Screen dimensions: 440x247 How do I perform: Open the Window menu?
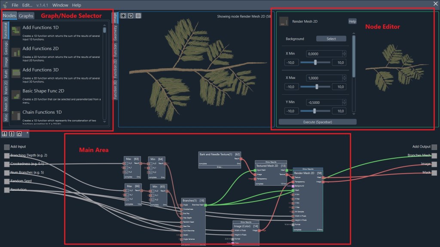click(60, 5)
